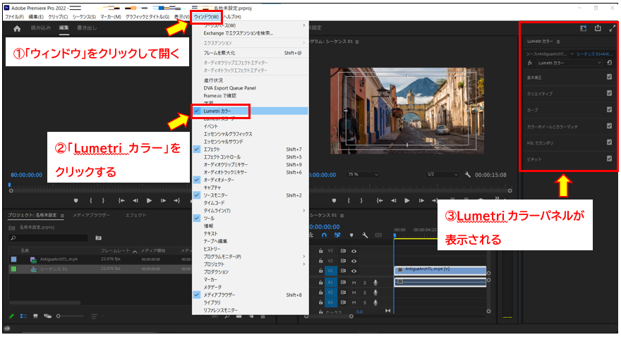Switch to the メディアブラウザー tab

click(91, 215)
